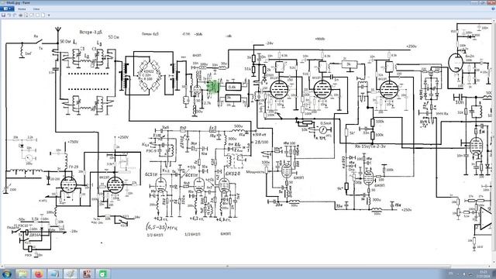Click the "Мощность" label in the schematic
Viewport: 496px width, 279px height.
(x=255, y=172)
